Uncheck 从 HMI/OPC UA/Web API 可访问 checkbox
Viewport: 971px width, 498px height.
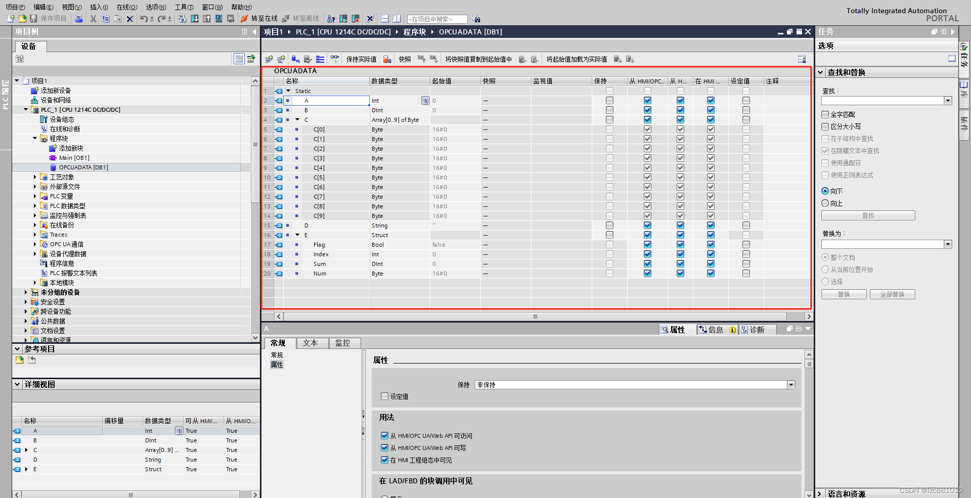tap(384, 435)
